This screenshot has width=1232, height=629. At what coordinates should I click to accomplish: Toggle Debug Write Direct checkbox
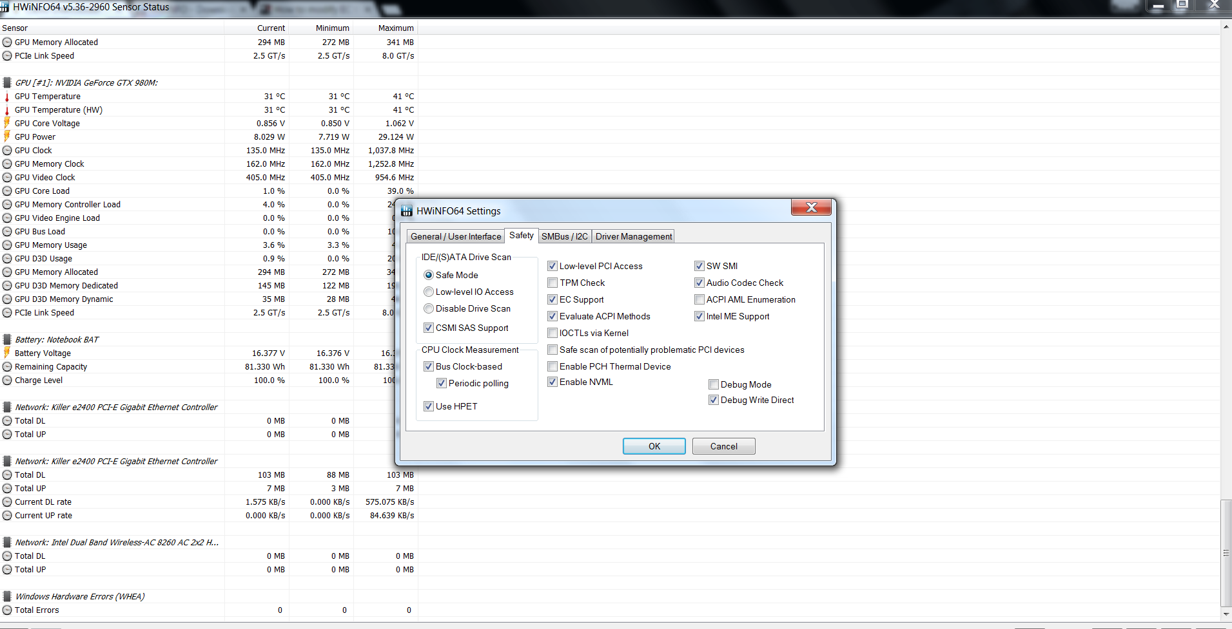[x=714, y=400]
